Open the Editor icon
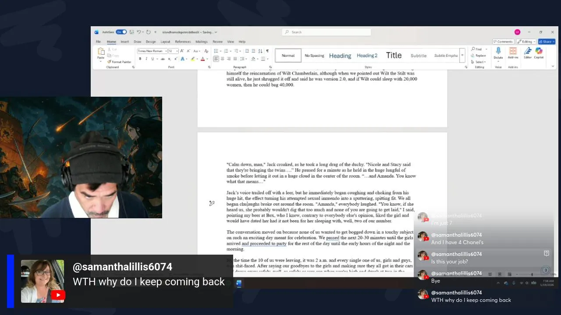The width and height of the screenshot is (561, 315). click(528, 51)
